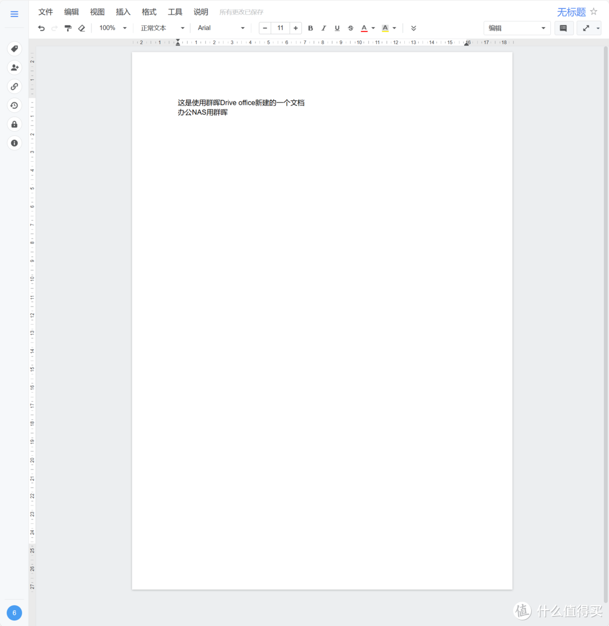Select the paint format tool
Screen dimensions: 609x626
click(68, 28)
